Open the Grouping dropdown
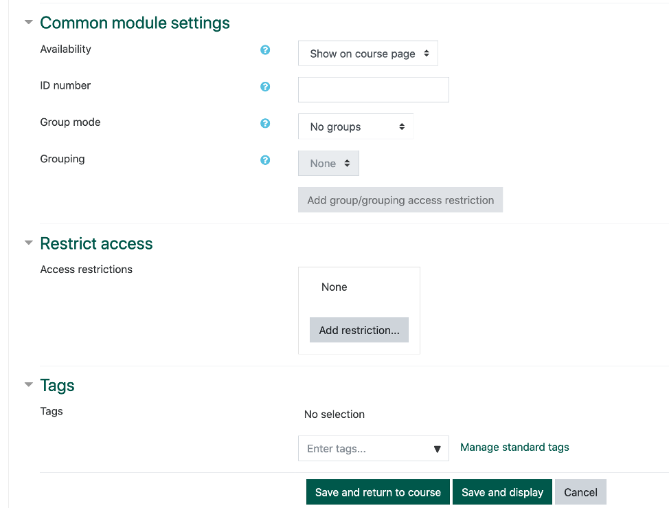This screenshot has width=669, height=508. coord(328,163)
